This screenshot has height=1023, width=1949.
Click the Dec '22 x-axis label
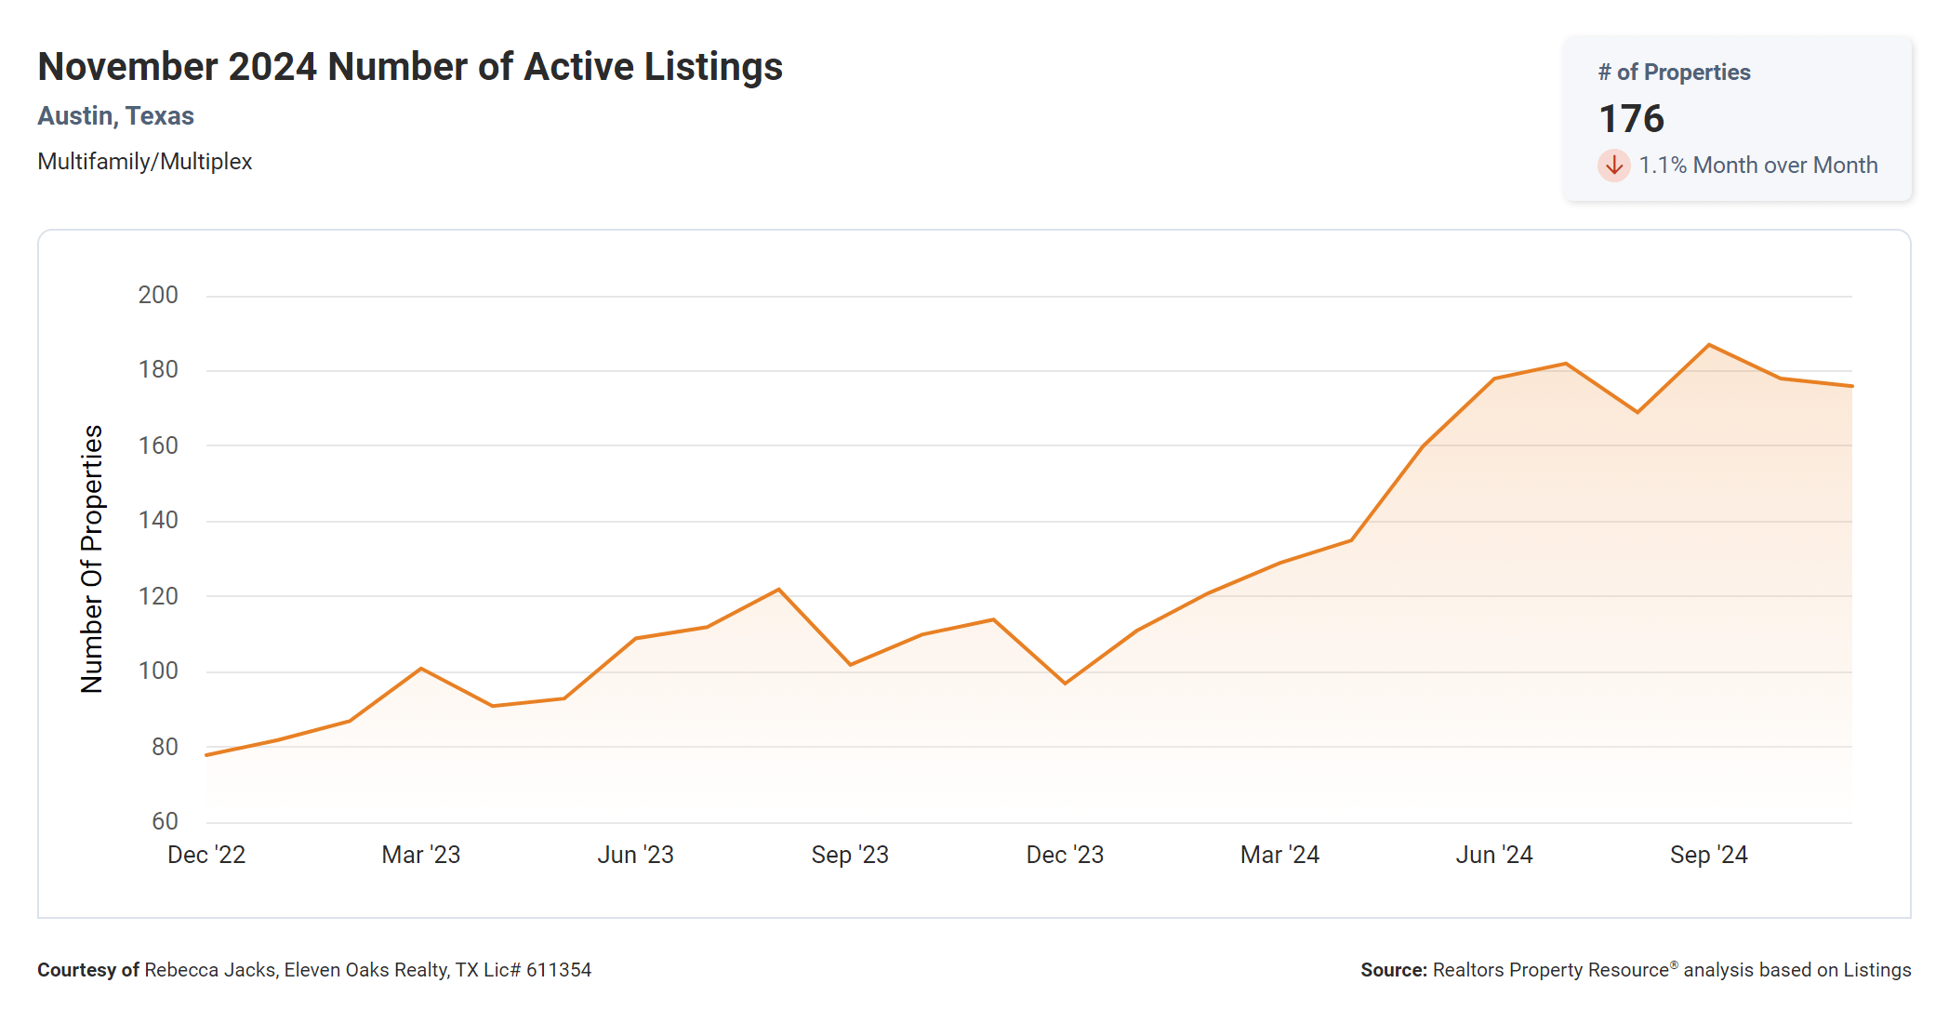(x=206, y=855)
